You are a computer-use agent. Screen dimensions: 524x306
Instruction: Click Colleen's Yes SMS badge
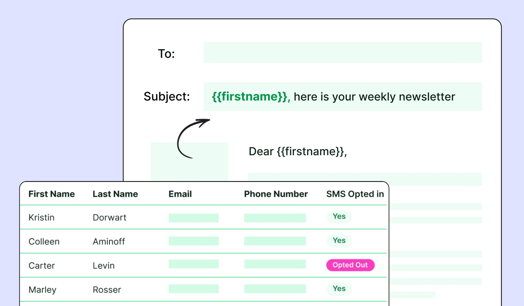coord(339,241)
